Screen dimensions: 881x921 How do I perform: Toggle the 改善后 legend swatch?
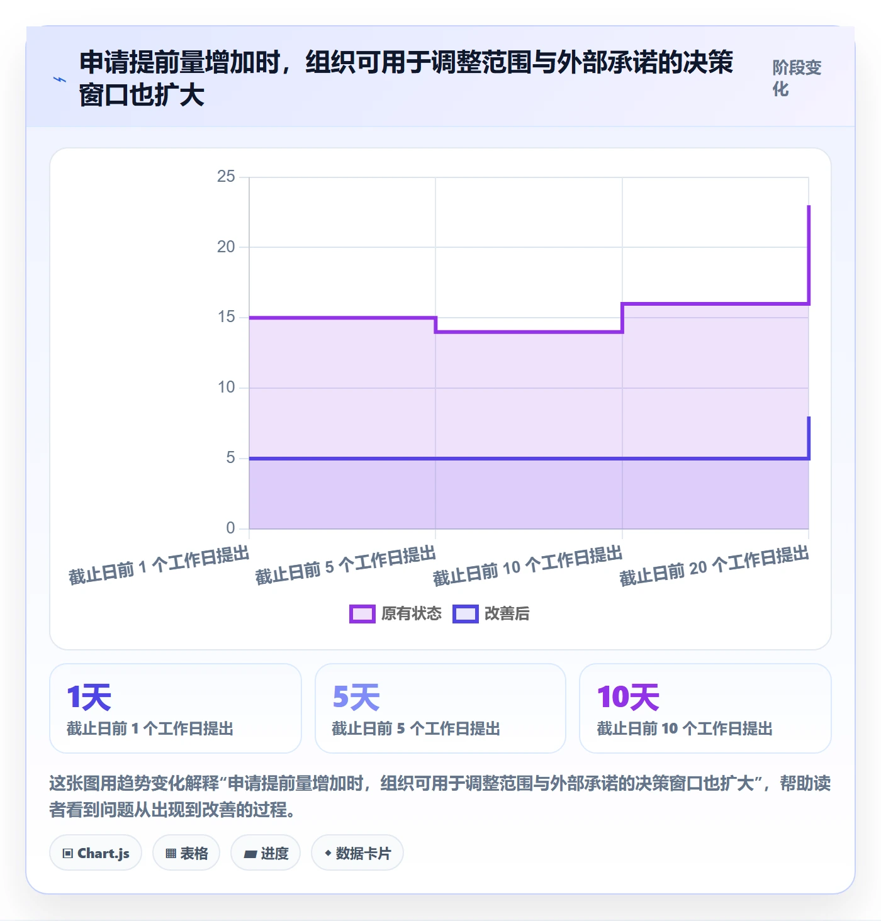point(466,614)
